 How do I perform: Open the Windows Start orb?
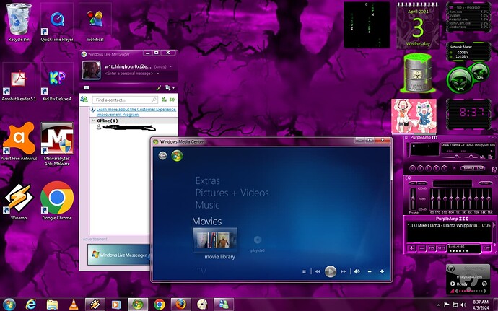pos(9,305)
